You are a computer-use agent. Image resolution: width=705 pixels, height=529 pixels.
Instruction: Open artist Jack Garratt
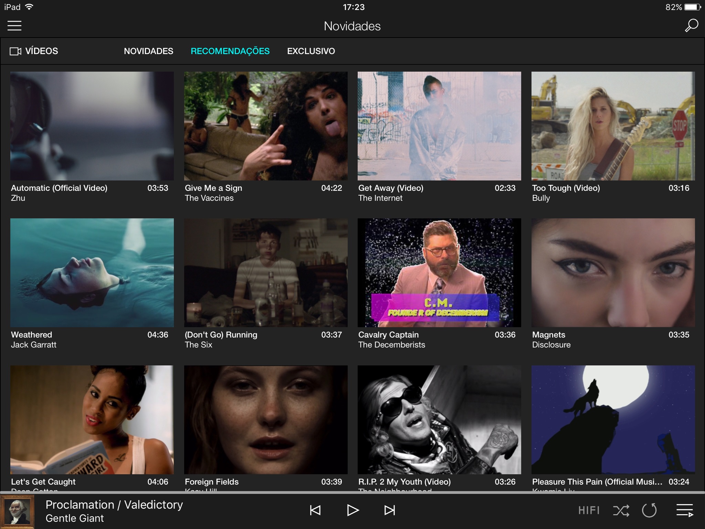pyautogui.click(x=34, y=345)
